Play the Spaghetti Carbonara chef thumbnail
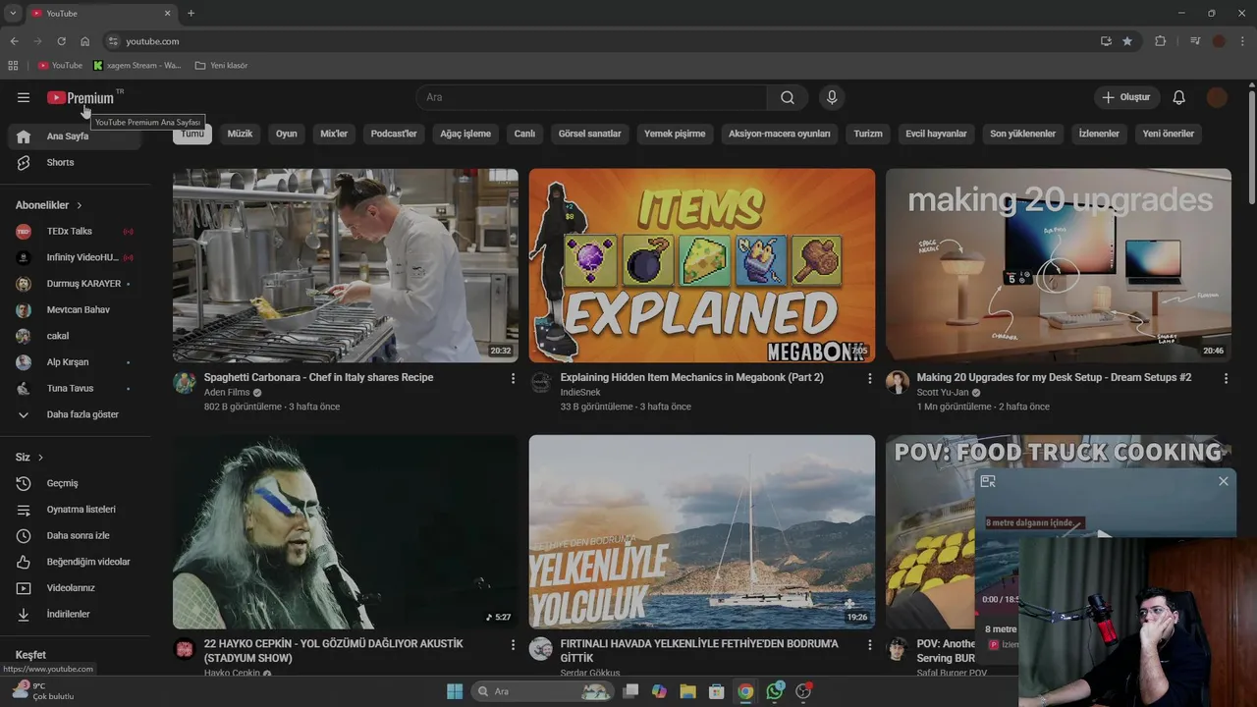Image resolution: width=1257 pixels, height=707 pixels. [346, 265]
